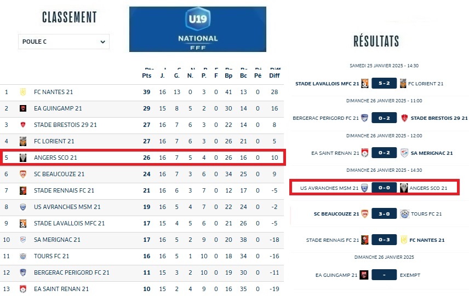Click the US Avranches 0-0 score box

(384, 188)
